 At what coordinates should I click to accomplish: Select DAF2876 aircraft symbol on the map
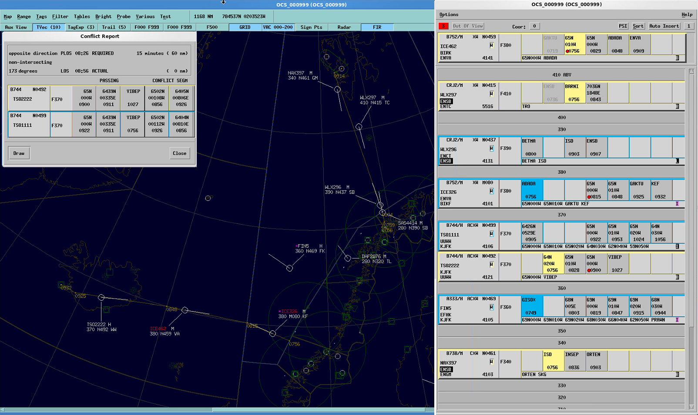[x=348, y=258]
